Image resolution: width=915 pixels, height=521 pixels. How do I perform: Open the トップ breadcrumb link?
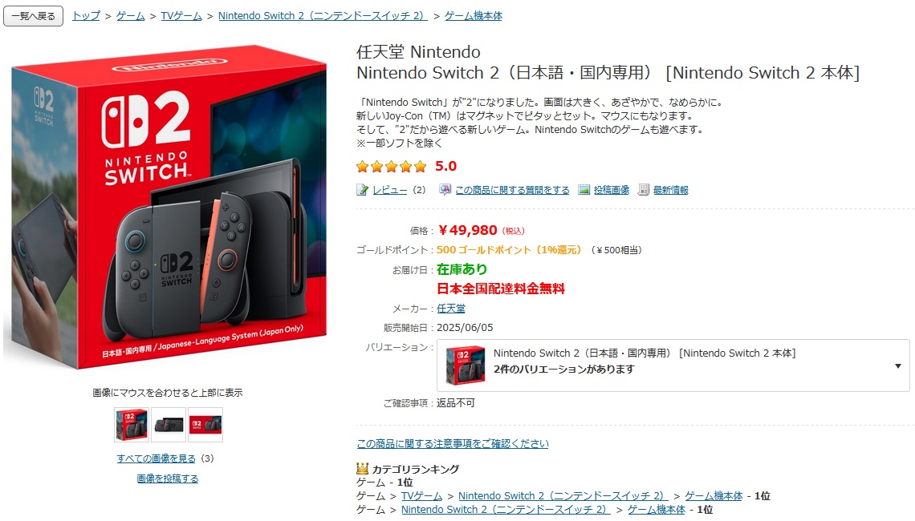pyautogui.click(x=87, y=16)
